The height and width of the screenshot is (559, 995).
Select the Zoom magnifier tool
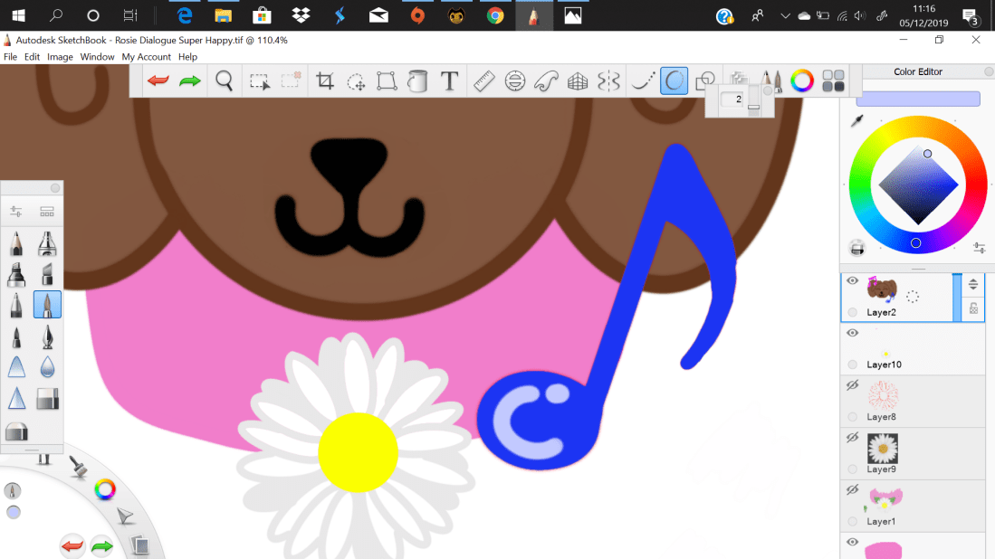(225, 81)
